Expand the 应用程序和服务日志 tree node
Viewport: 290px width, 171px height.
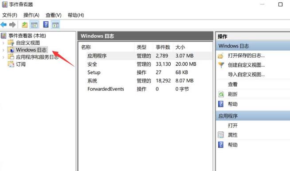coord(3,57)
